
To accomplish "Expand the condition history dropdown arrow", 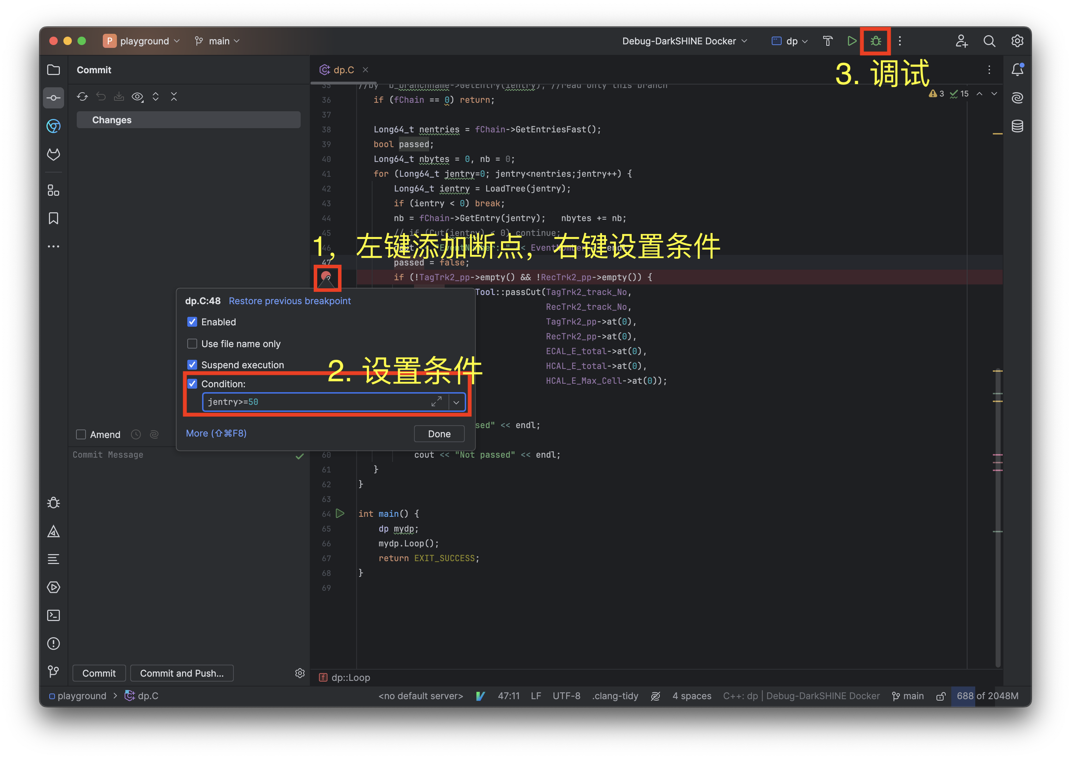I will point(456,402).
